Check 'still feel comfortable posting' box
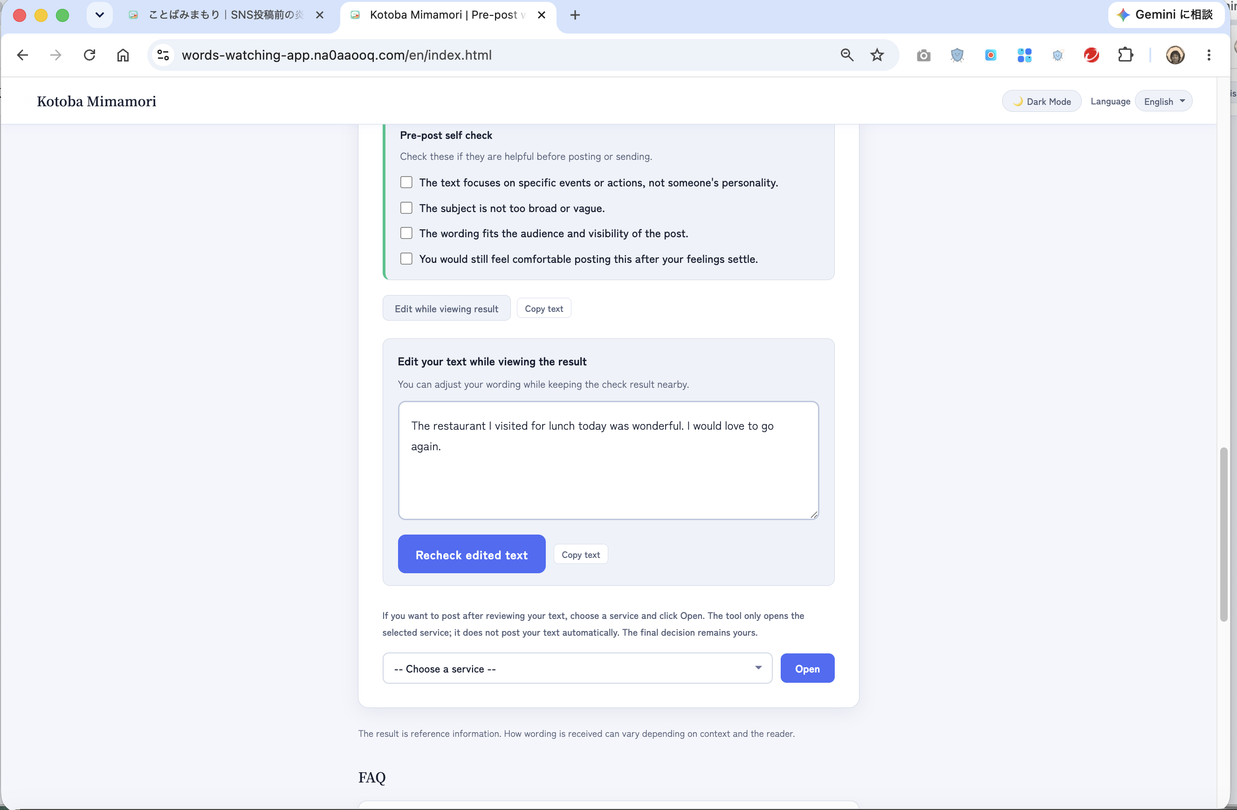 coord(406,259)
